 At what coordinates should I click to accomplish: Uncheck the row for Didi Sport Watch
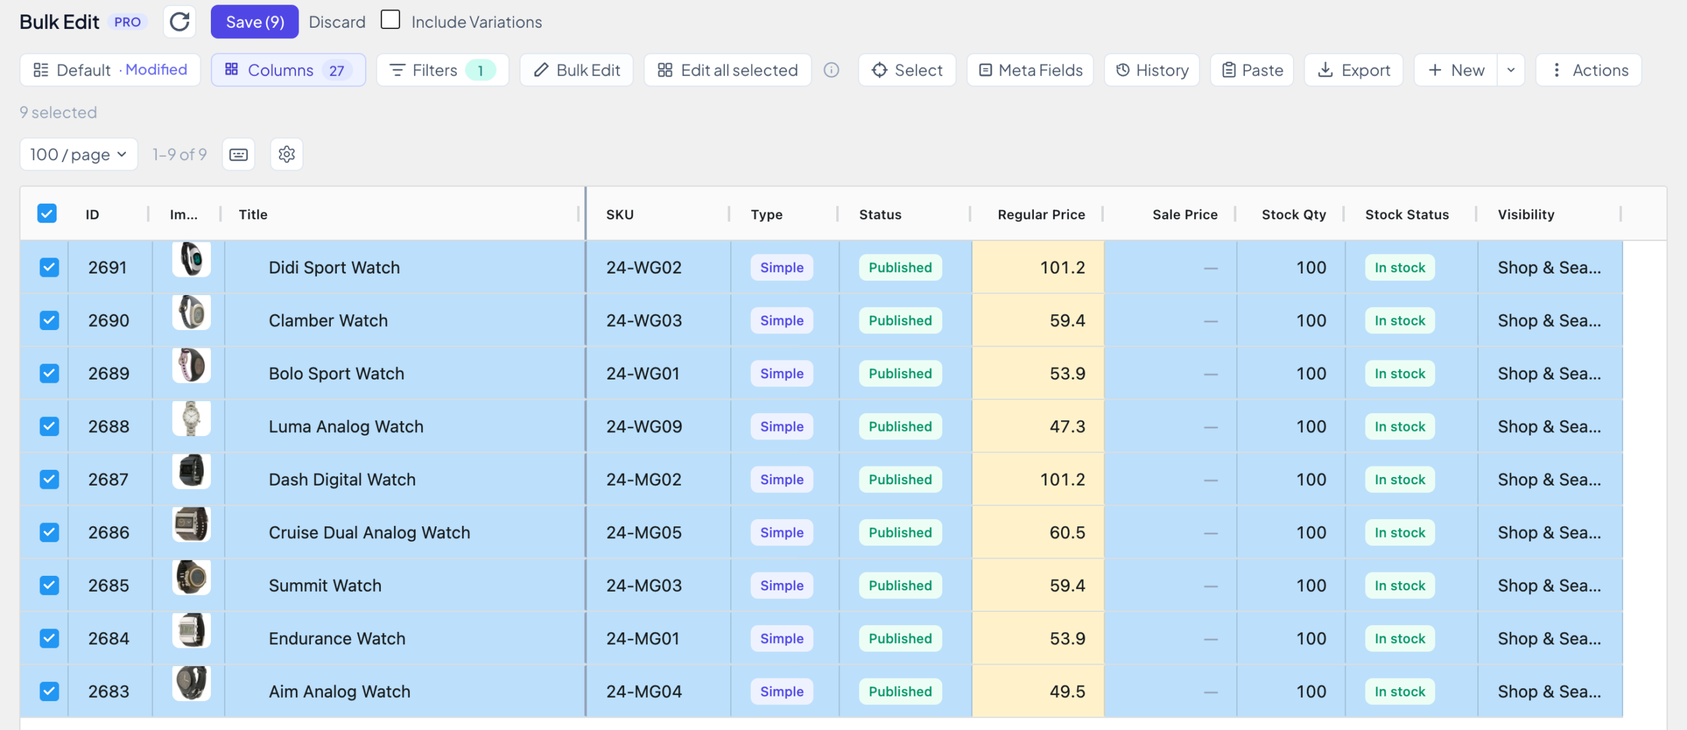tap(49, 267)
